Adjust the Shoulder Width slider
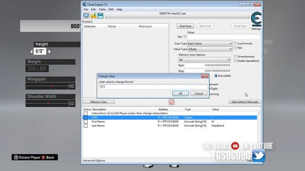Screen dimensions: 305x171 pyautogui.click(x=47, y=104)
